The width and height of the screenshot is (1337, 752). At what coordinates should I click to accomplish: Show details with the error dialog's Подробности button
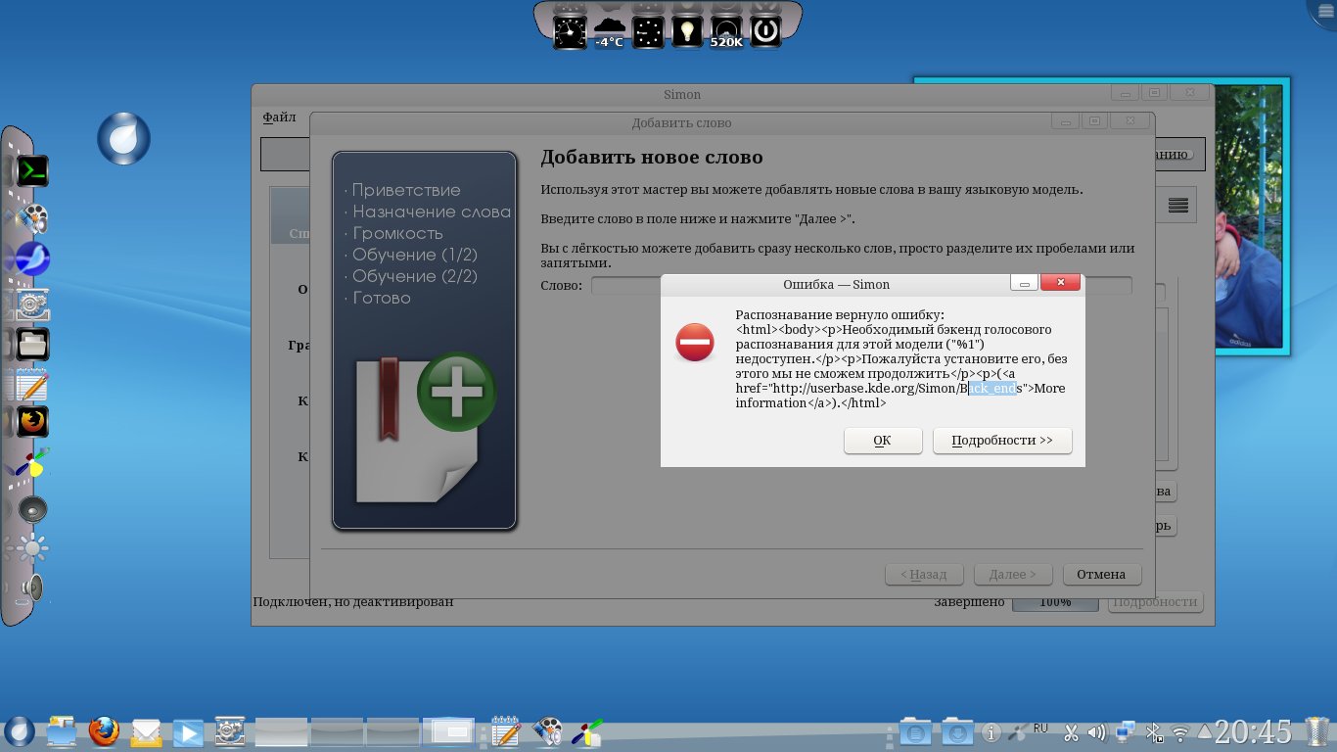(x=1002, y=441)
